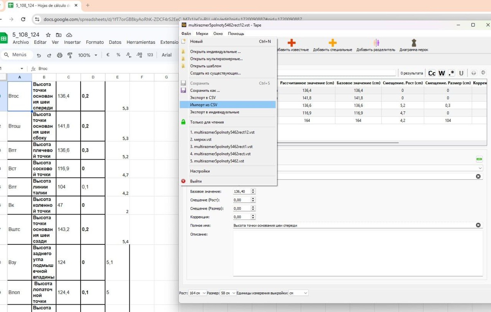Open Настройки from the Файл menu
Viewport: 491px width, 312px height.
(x=227, y=171)
